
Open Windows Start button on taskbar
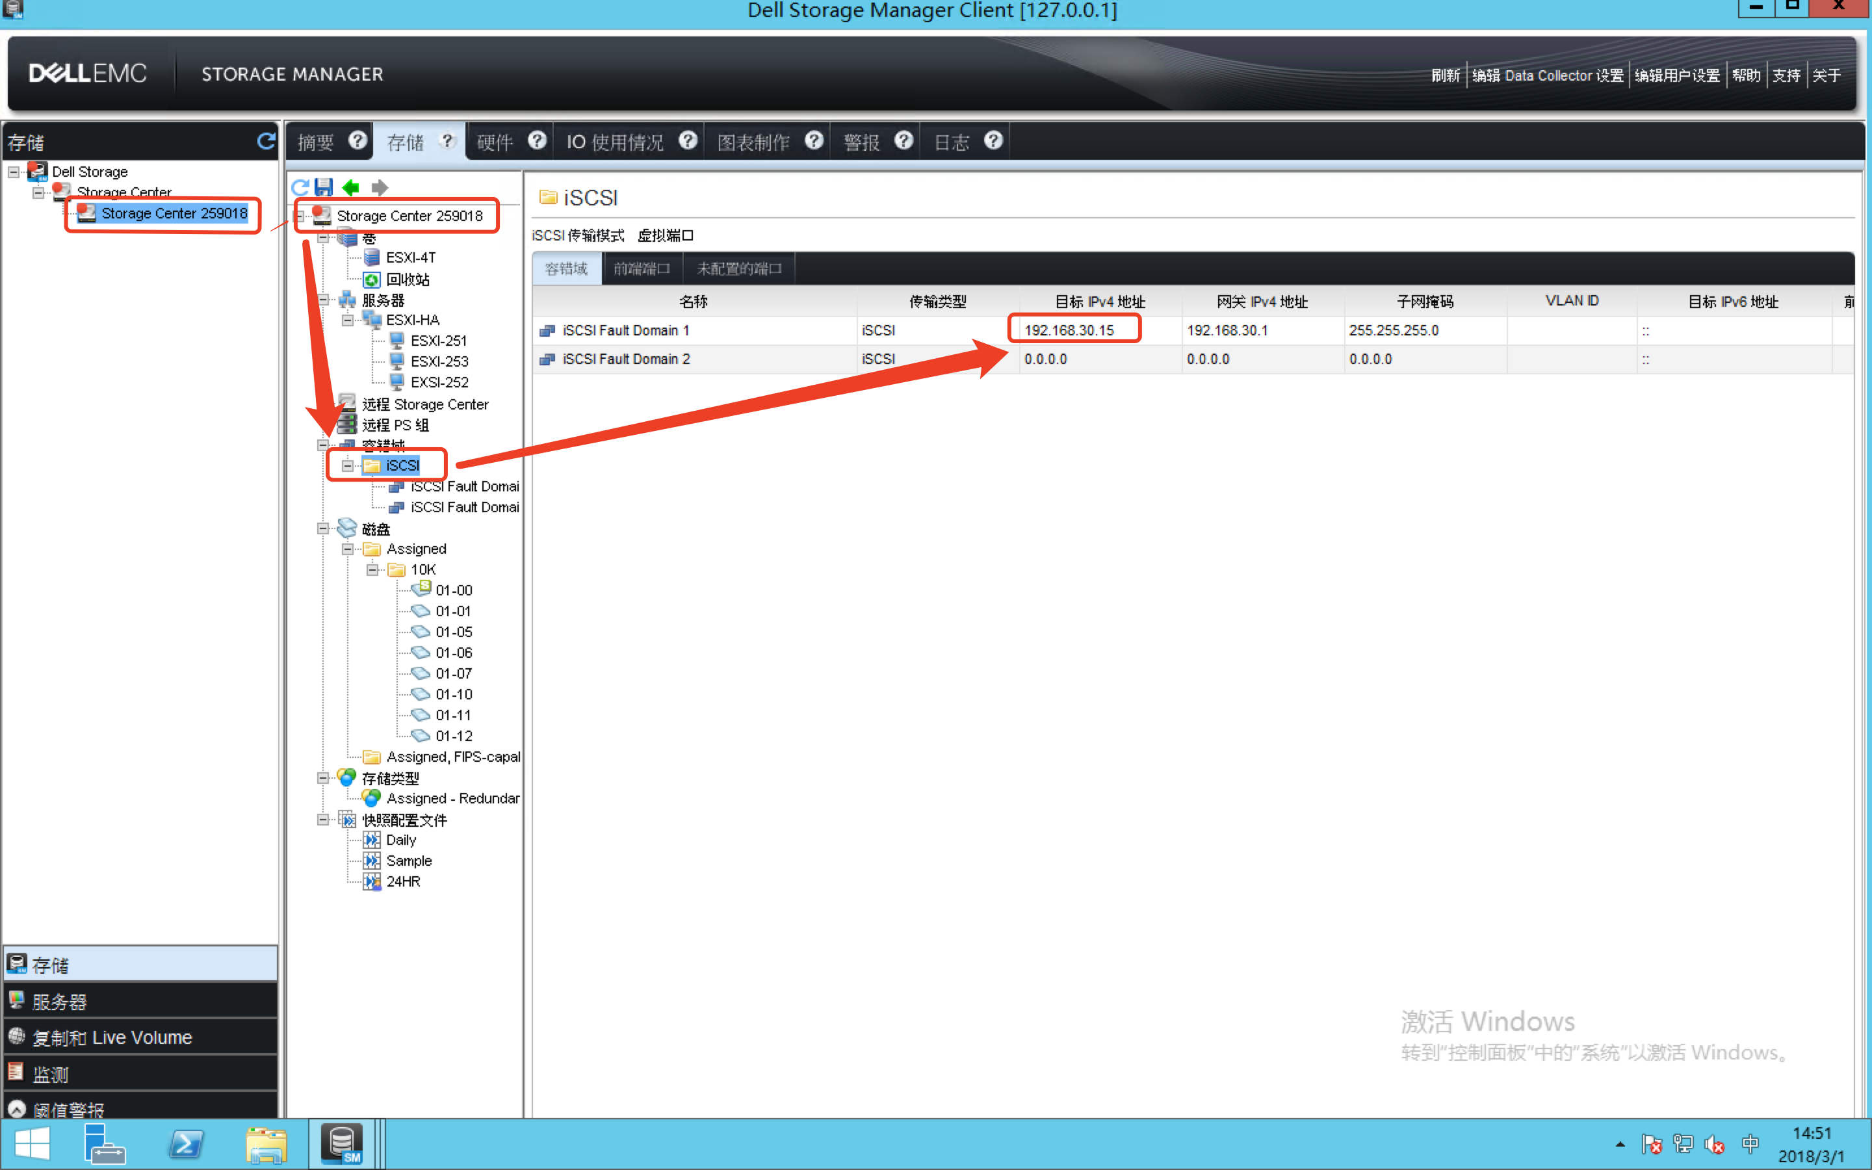tap(32, 1145)
